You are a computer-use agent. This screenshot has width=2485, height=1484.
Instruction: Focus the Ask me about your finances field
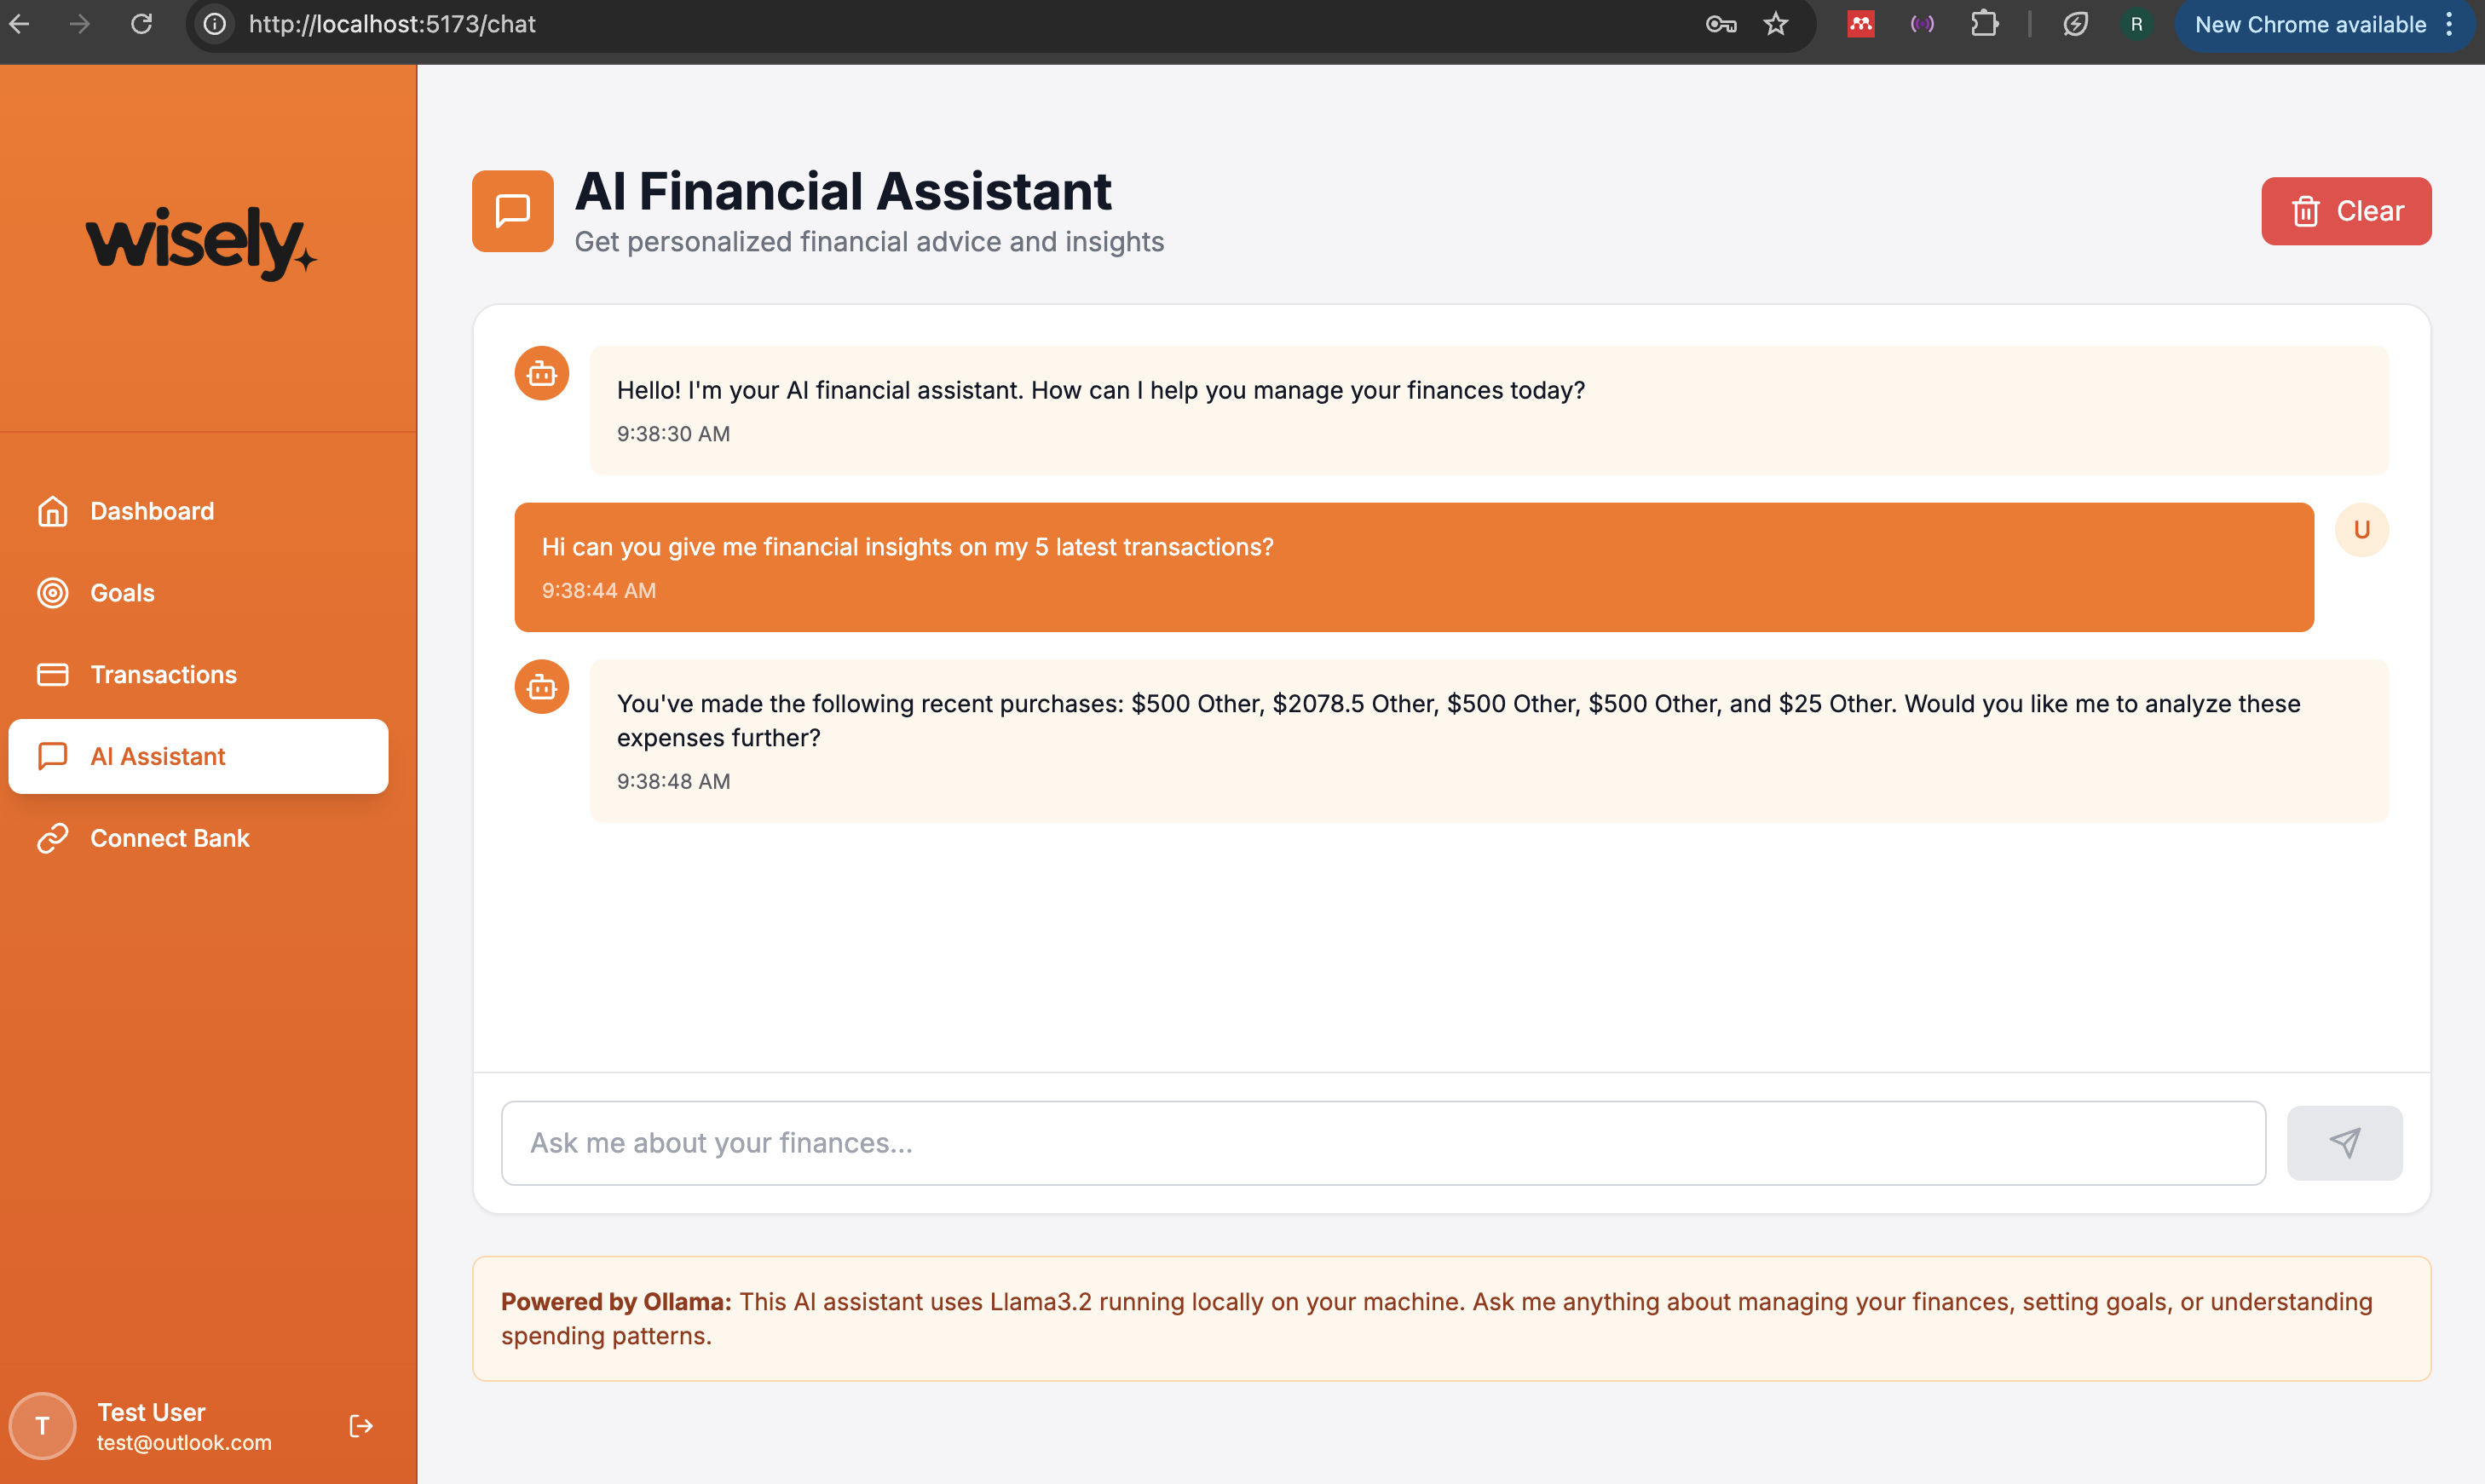(1382, 1142)
